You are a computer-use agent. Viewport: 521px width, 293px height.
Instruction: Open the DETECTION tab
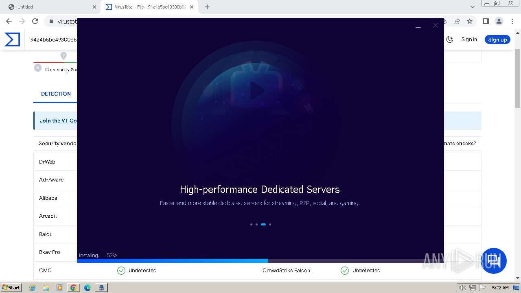(56, 94)
